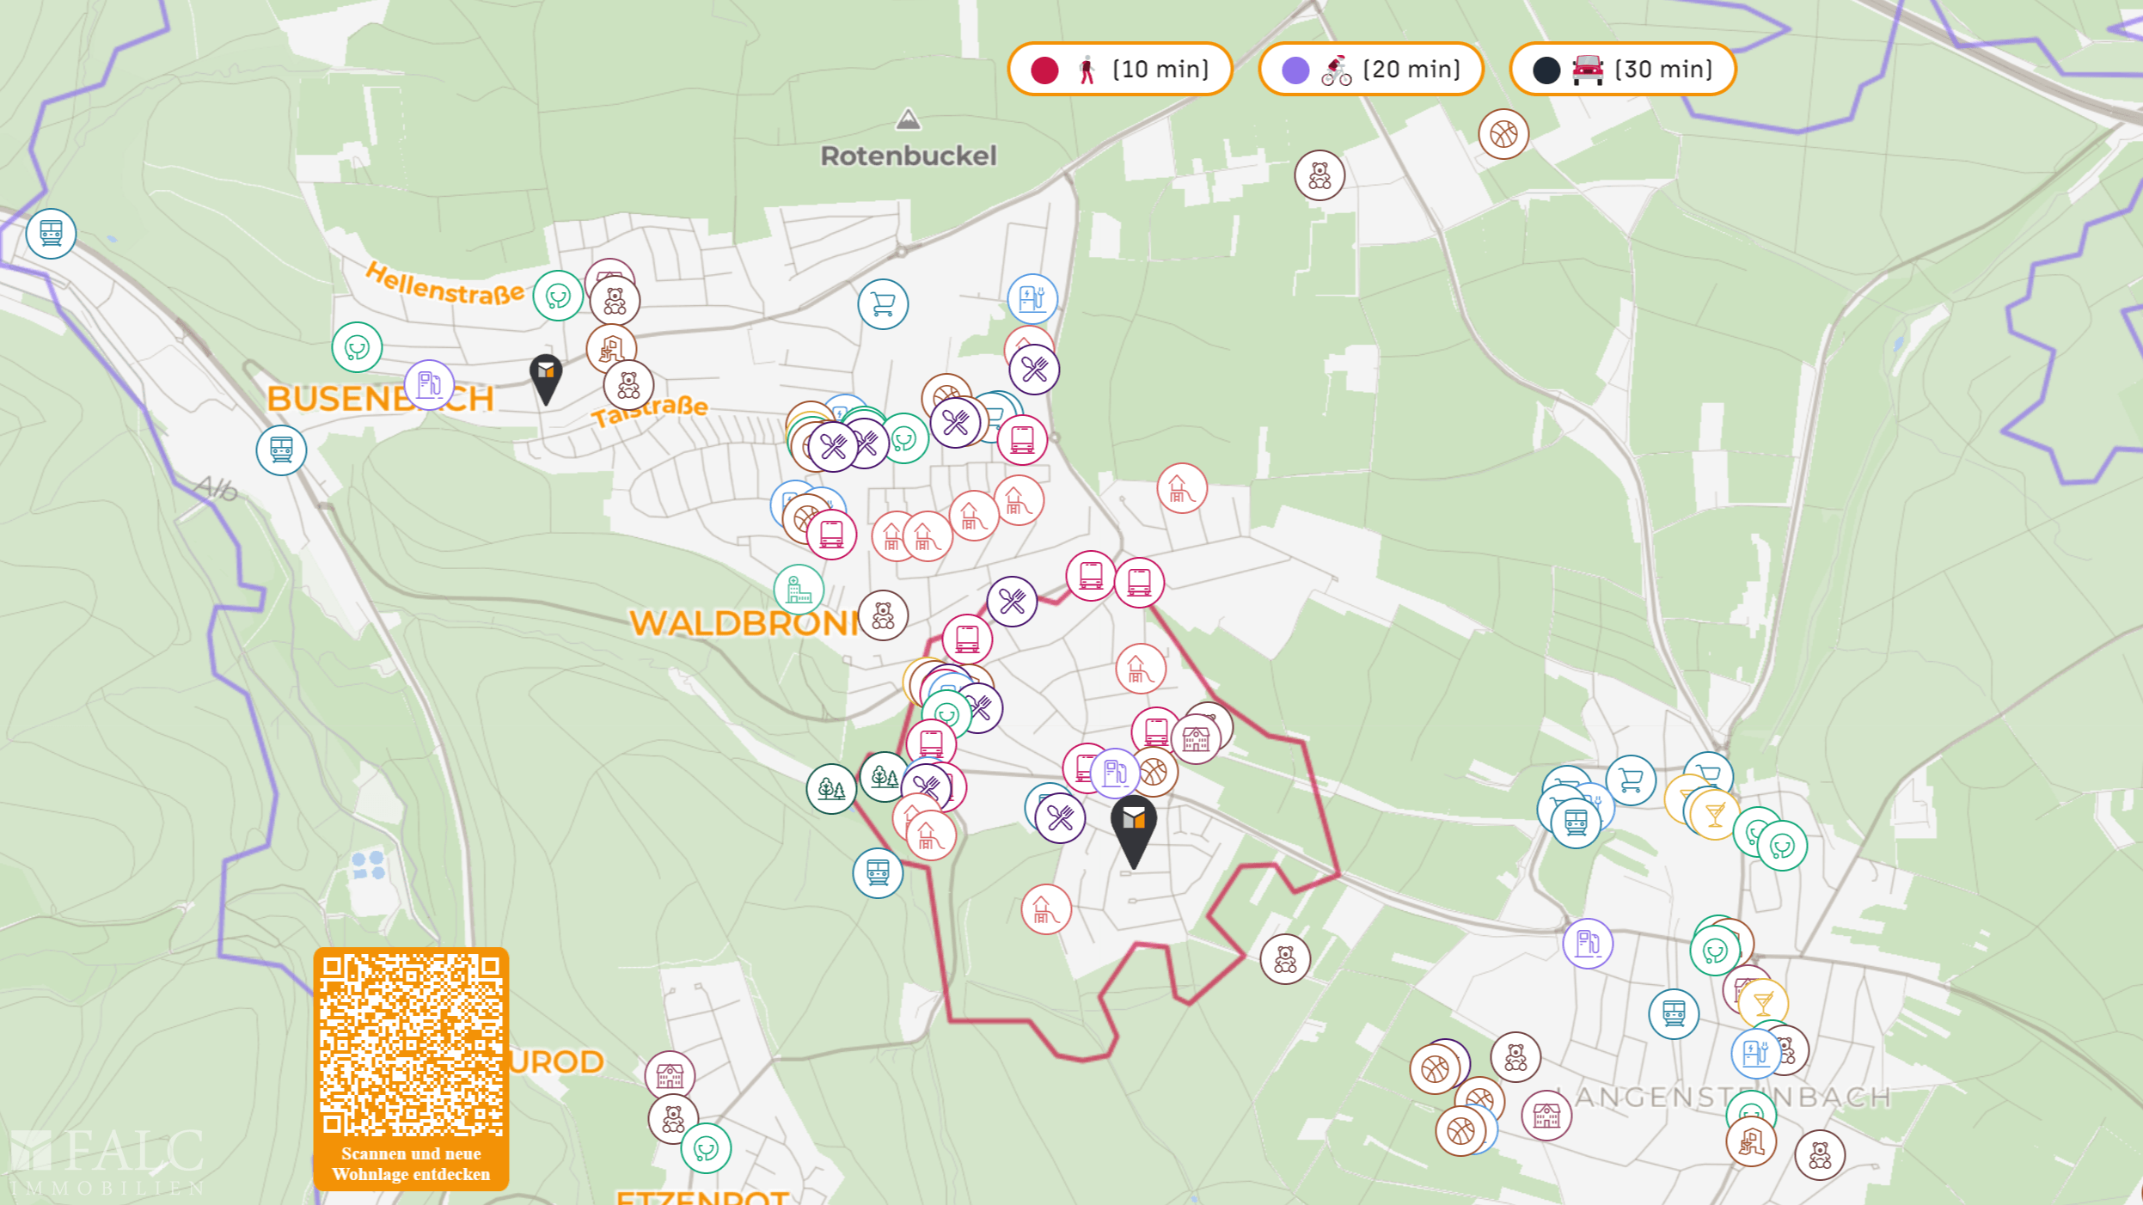Open the doctor stethoscope marker at Hellenstraße
The width and height of the screenshot is (2143, 1205).
pyautogui.click(x=558, y=296)
